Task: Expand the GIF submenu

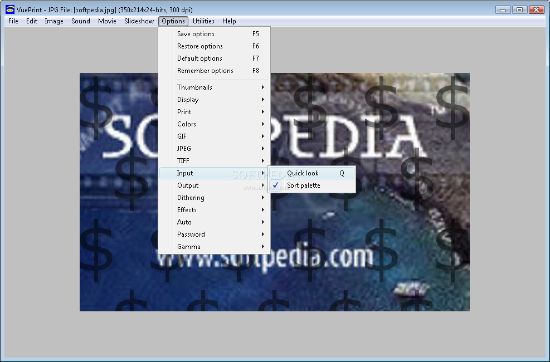Action: pyautogui.click(x=215, y=136)
